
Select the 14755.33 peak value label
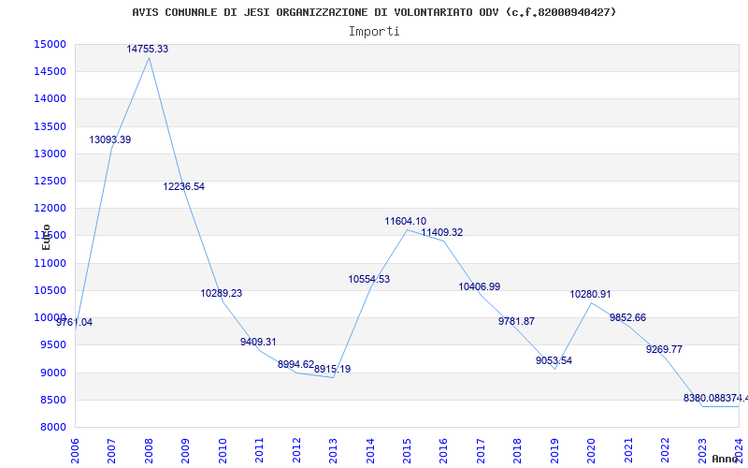[x=148, y=50]
